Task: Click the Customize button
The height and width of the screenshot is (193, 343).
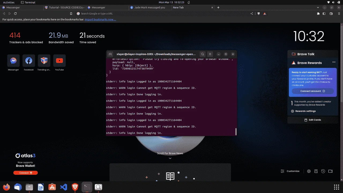Action: click(290, 171)
